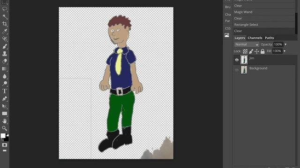Toggle lock all padlock icon
The width and height of the screenshot is (300, 168).
click(x=262, y=51)
